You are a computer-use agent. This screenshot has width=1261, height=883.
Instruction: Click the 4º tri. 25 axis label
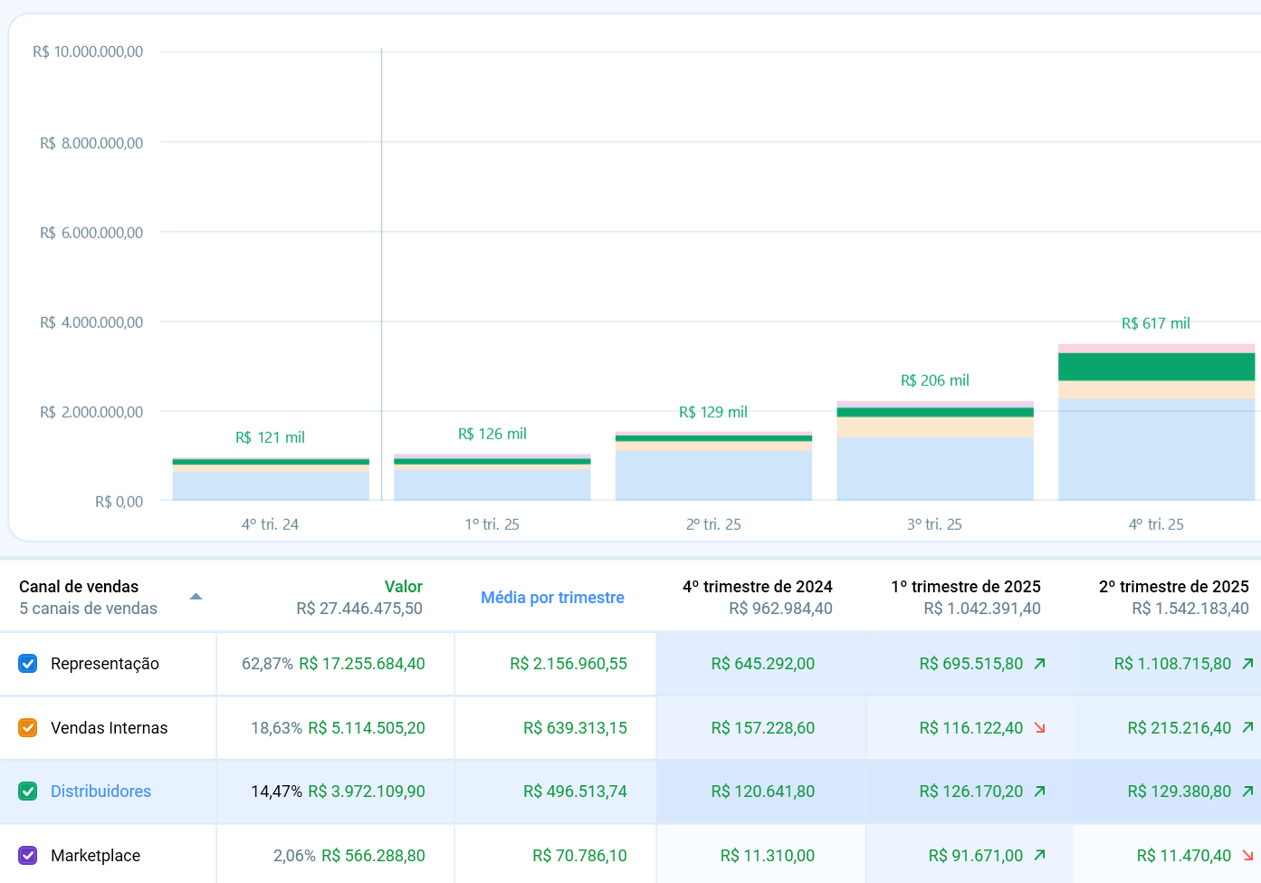click(x=1156, y=524)
